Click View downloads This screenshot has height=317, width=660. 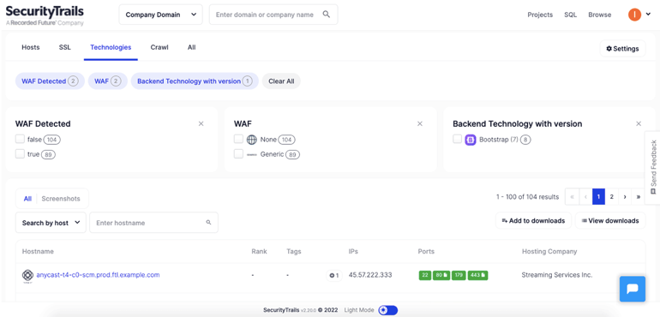click(610, 220)
